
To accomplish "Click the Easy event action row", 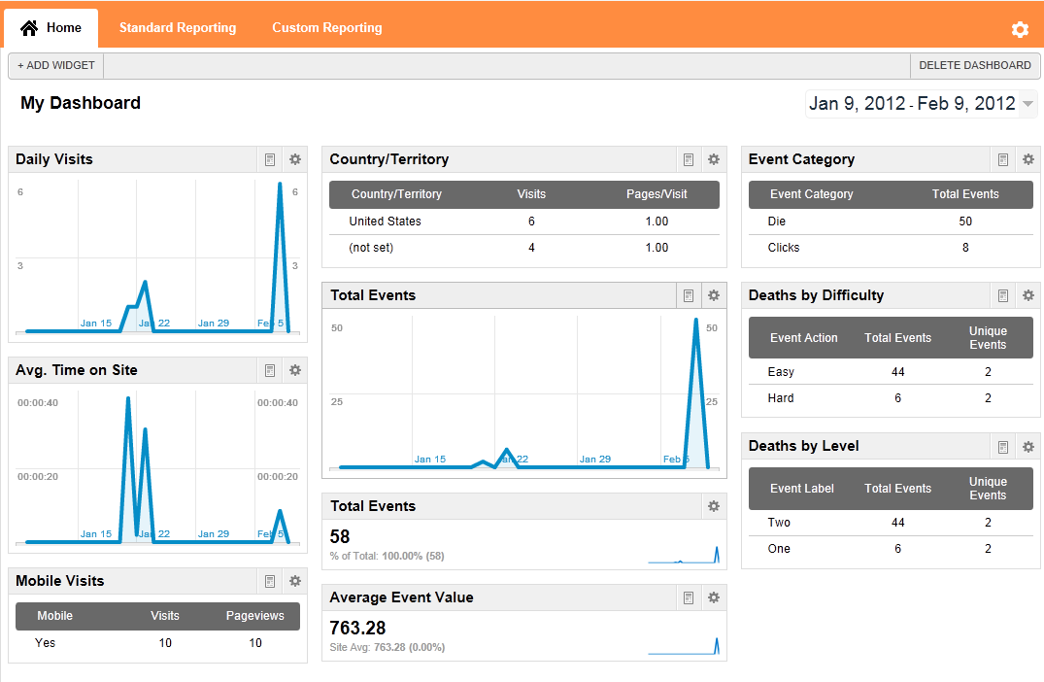I will tap(891, 372).
